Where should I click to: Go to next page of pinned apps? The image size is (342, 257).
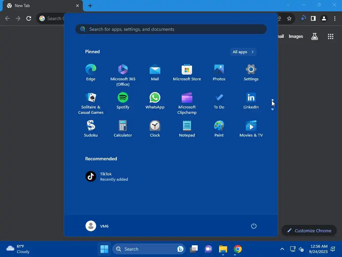[x=273, y=109]
